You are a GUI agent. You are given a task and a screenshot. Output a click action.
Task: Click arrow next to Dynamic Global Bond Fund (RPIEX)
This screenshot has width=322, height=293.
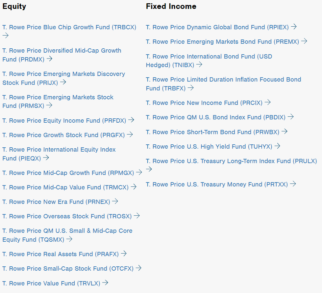click(294, 27)
